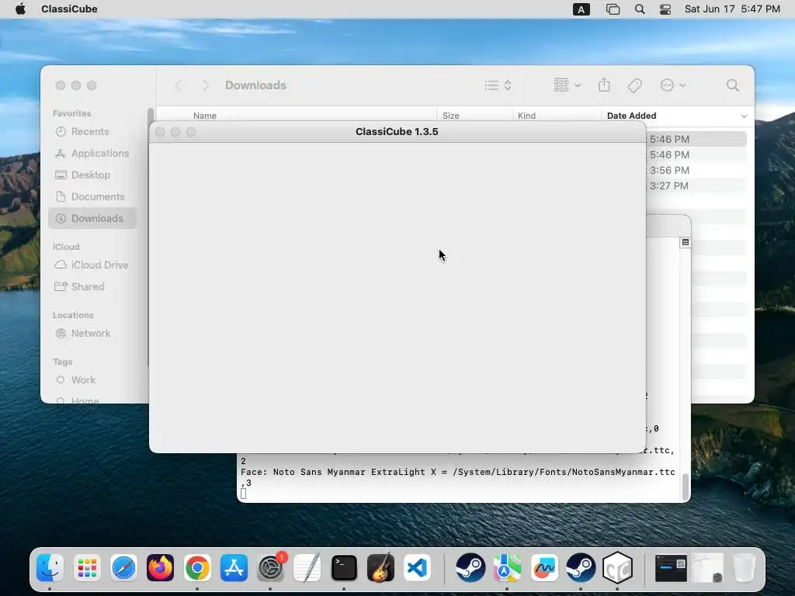Open the Trash in the dock

(x=745, y=567)
